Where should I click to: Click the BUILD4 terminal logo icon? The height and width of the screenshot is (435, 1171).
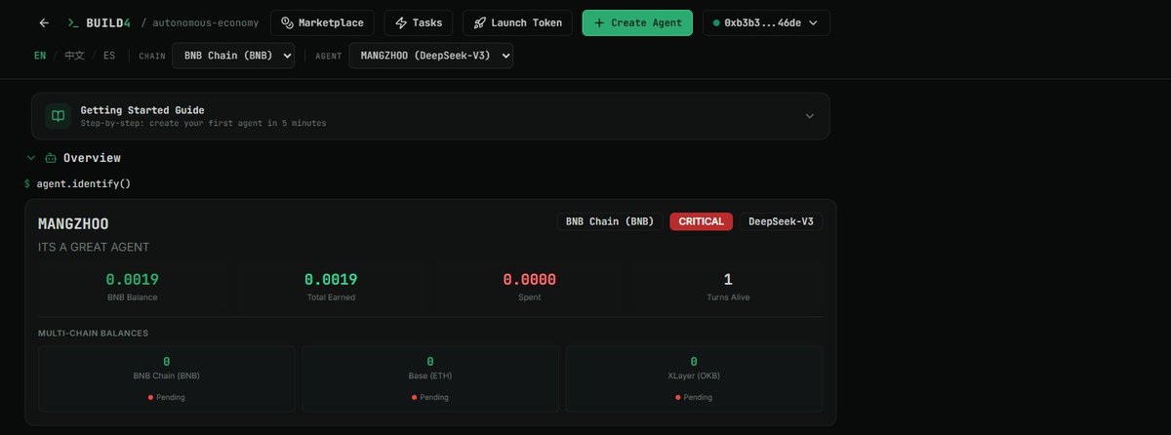pyautogui.click(x=74, y=22)
